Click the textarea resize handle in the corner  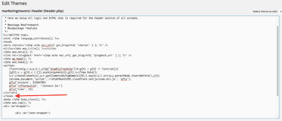pos(278,117)
